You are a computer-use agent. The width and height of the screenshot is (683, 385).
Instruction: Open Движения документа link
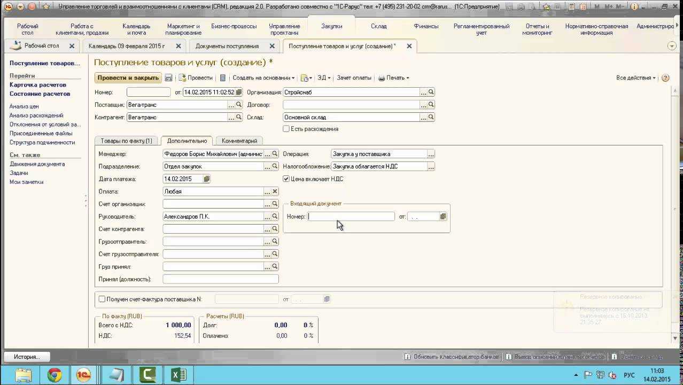click(x=37, y=164)
